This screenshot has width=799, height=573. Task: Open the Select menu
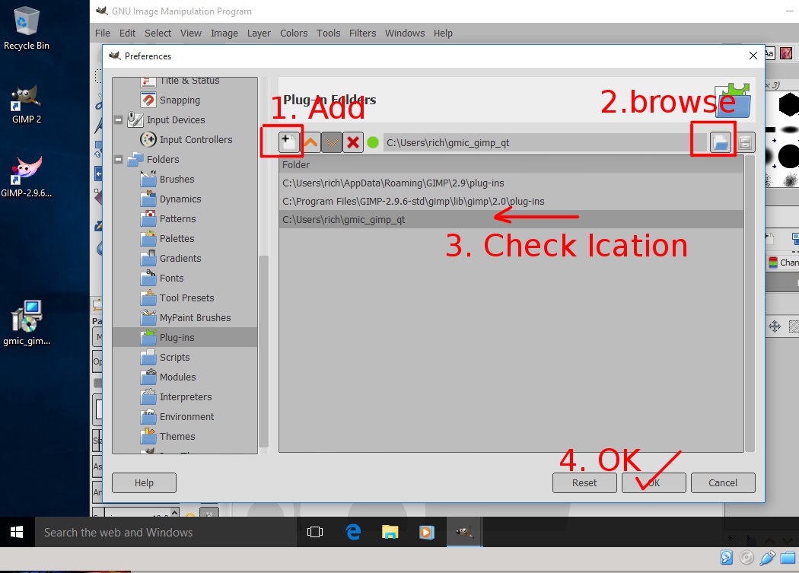tap(158, 33)
